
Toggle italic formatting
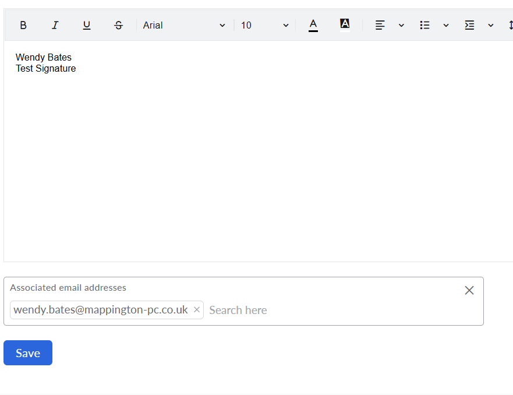pyautogui.click(x=55, y=25)
